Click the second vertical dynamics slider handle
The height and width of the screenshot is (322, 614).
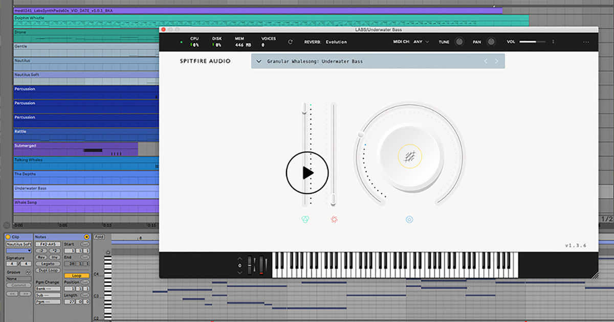333,199
